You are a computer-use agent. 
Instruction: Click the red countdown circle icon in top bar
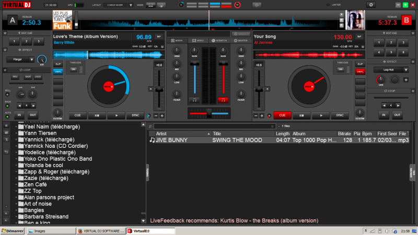pyautogui.click(x=237, y=5)
